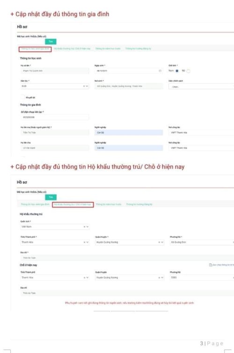The image size is (234, 353).
Task: Select the Nam gender radio button
Action: pyautogui.click(x=177, y=71)
